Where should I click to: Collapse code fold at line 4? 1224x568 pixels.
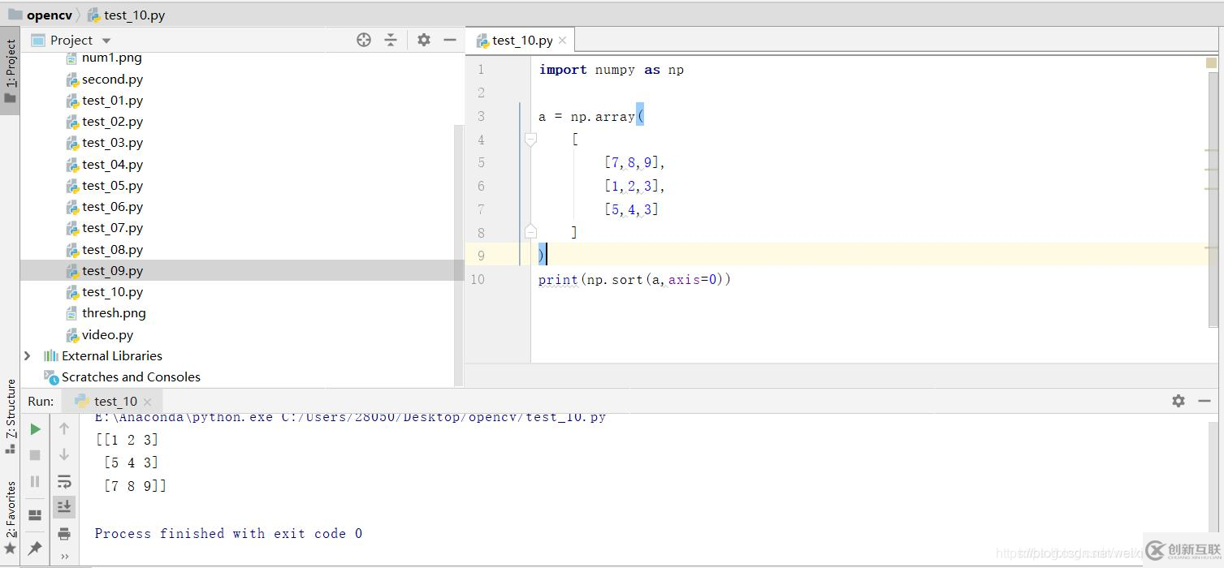click(530, 140)
